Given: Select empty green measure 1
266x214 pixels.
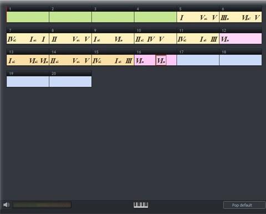Looking at the screenshot, I should 28,17.
